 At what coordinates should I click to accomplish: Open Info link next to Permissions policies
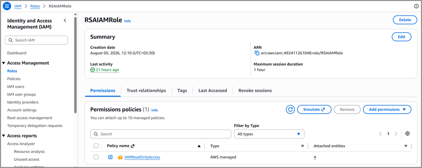tap(154, 110)
